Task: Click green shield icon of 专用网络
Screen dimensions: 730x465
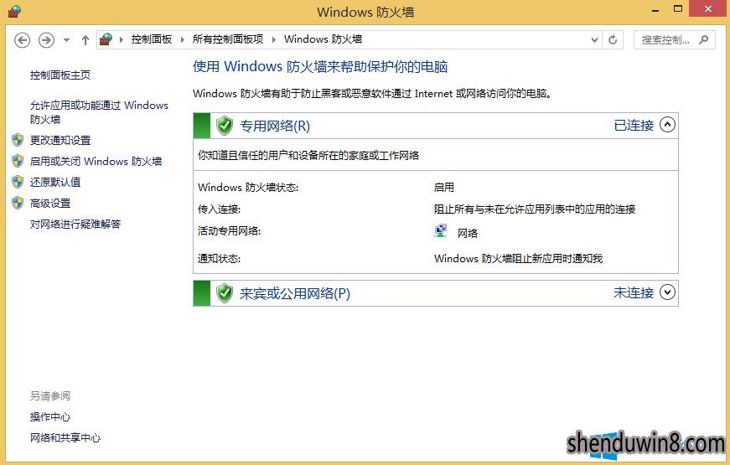Action: (225, 126)
